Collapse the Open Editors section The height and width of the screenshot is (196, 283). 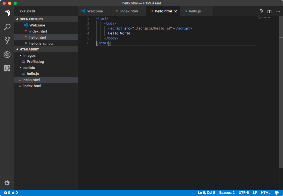pyautogui.click(x=17, y=19)
